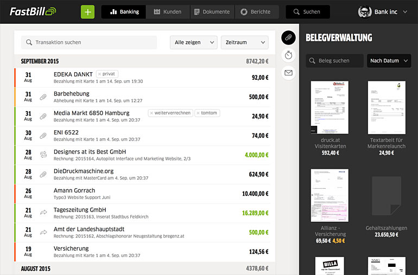The image size is (418, 275).
Task: Open the Nach Datum sort dropdown
Action: tap(389, 61)
